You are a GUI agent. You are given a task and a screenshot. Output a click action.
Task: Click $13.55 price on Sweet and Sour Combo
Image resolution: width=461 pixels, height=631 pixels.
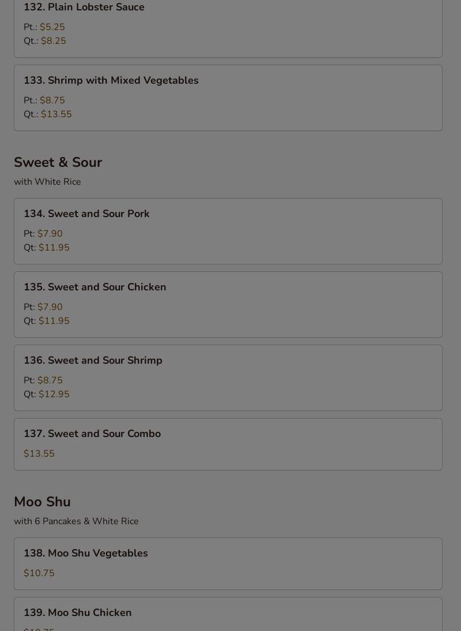tap(39, 454)
